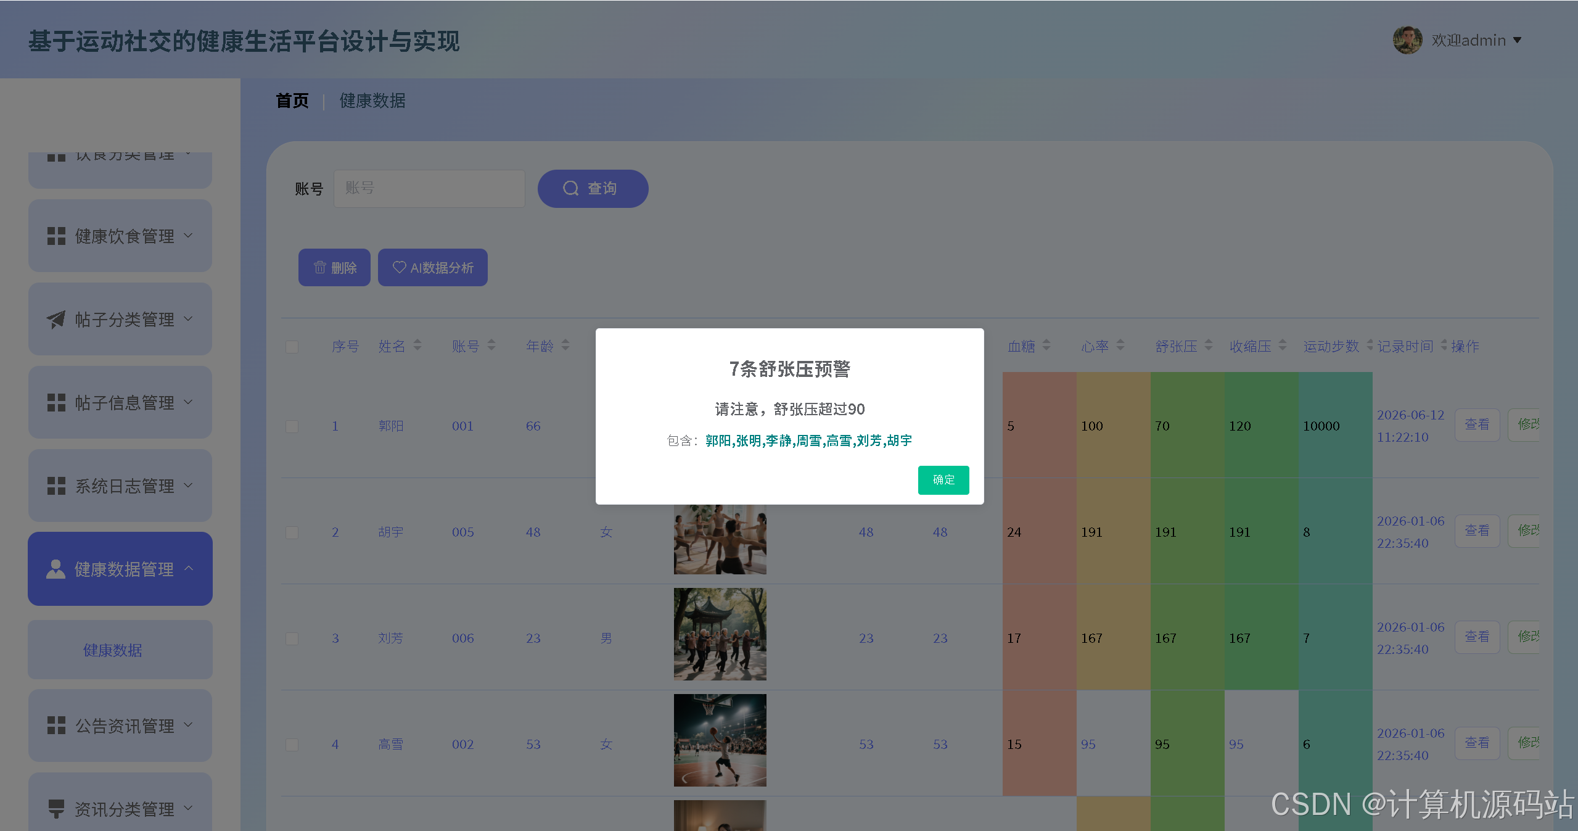Sort by 收缩压 column arrows
The height and width of the screenshot is (831, 1578).
pos(1283,345)
